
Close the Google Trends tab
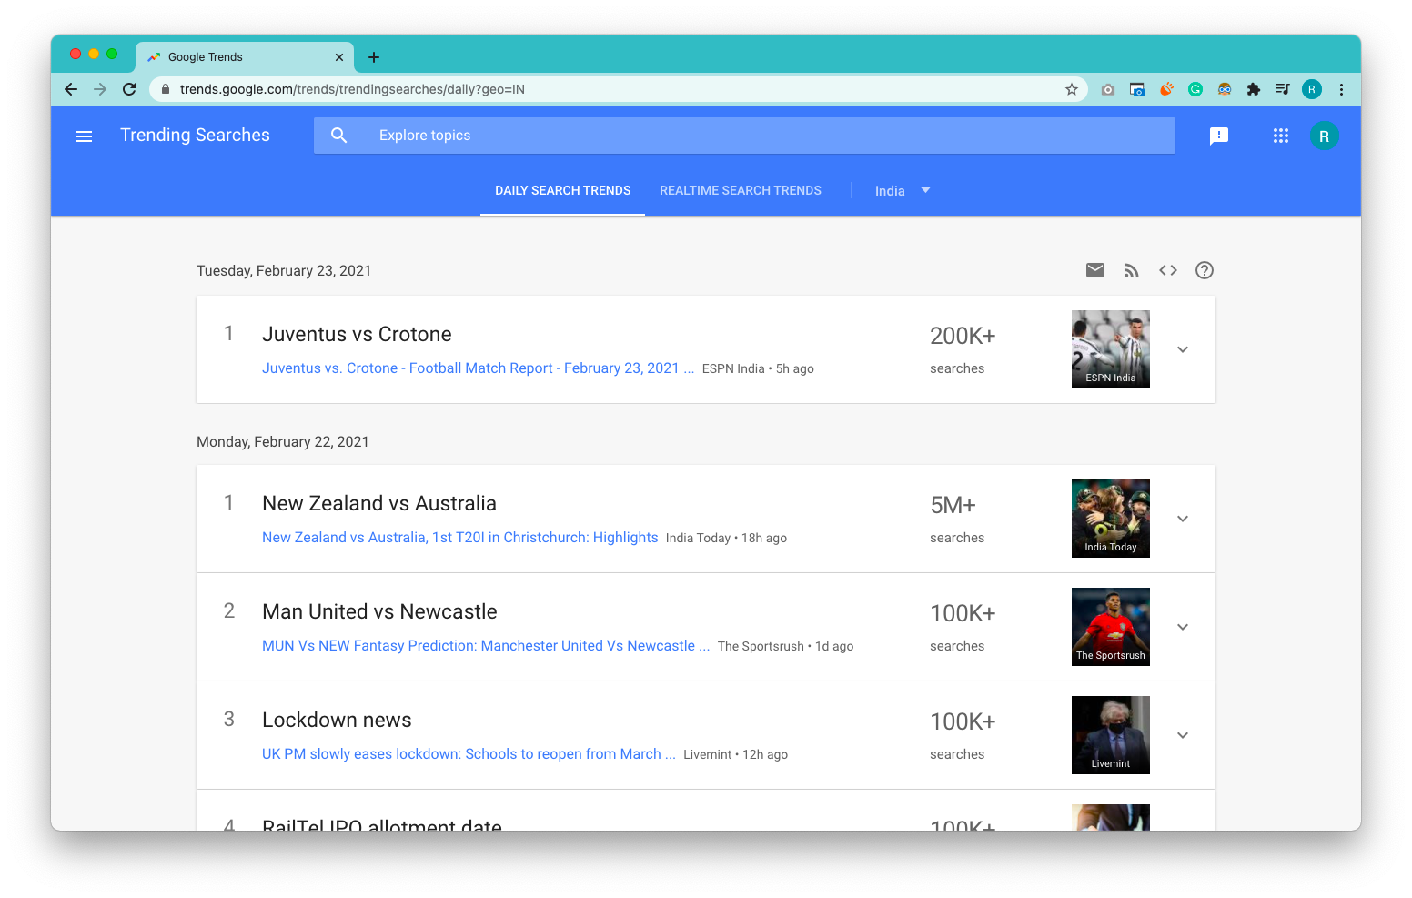coord(339,57)
